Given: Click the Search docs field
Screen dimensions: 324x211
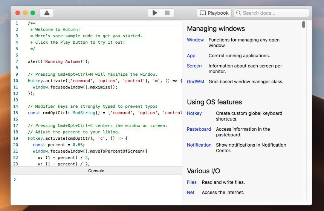Looking at the screenshot, I should tap(275, 13).
